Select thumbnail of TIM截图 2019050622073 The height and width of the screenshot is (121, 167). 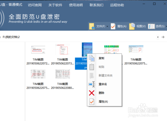click(x=62, y=50)
